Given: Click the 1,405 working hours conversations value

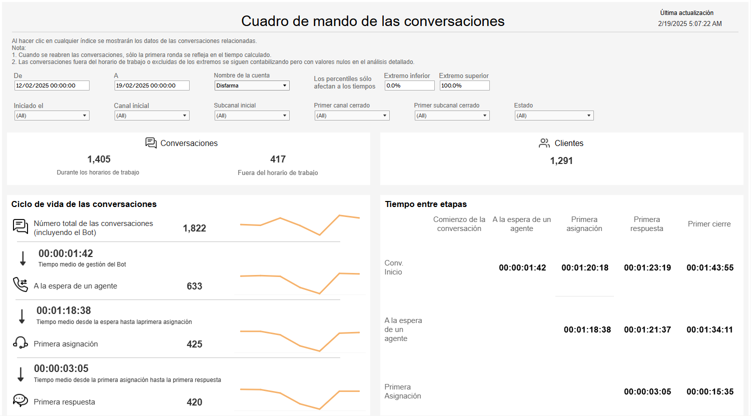Looking at the screenshot, I should [99, 159].
